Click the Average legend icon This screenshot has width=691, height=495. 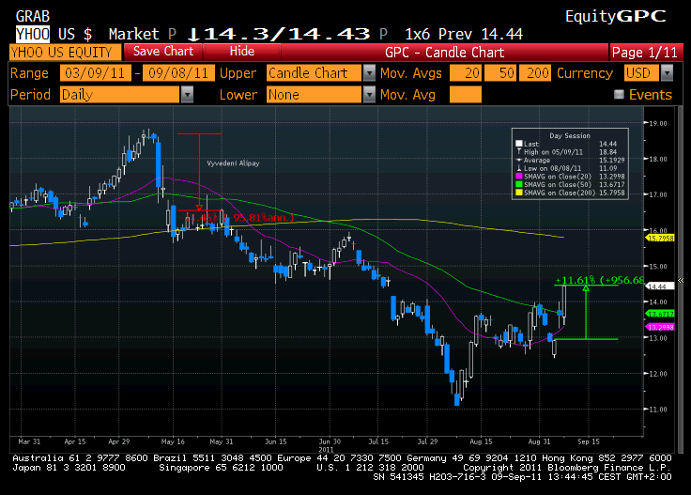[x=518, y=160]
